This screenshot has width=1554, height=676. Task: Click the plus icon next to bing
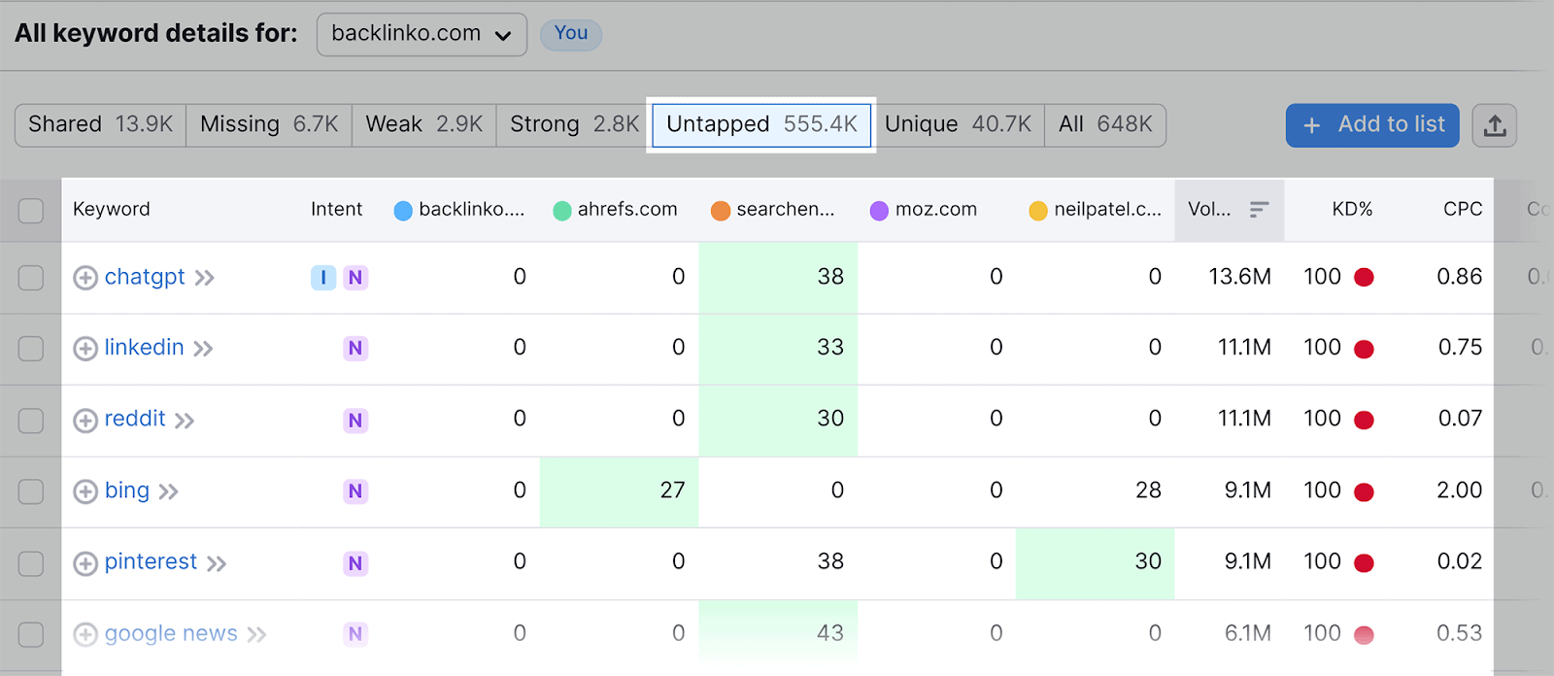(85, 491)
